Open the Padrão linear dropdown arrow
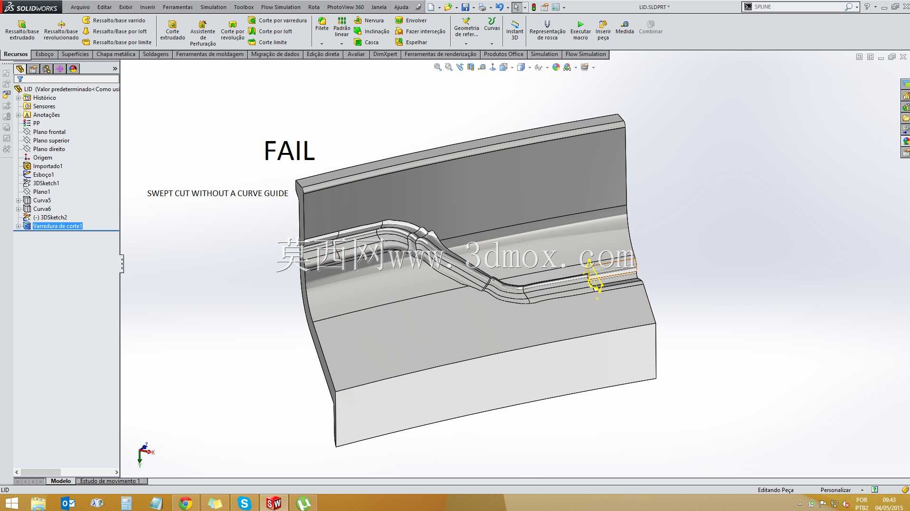Viewport: 910px width, 511px height. [341, 44]
